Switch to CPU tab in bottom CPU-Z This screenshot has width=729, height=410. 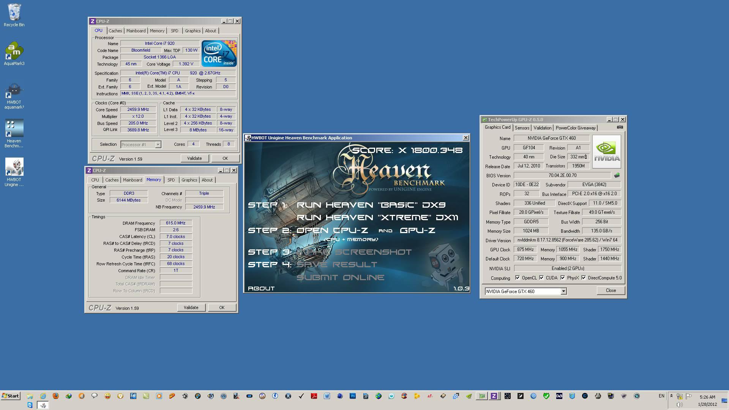pos(95,180)
